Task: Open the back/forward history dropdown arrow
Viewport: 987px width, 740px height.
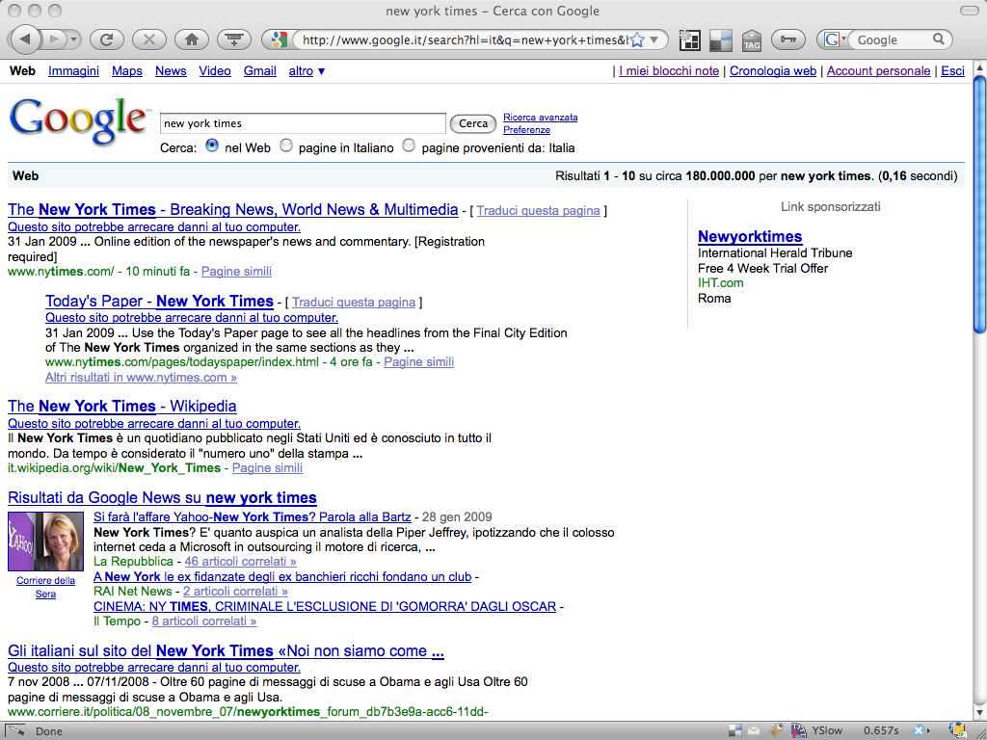Action: click(x=73, y=40)
